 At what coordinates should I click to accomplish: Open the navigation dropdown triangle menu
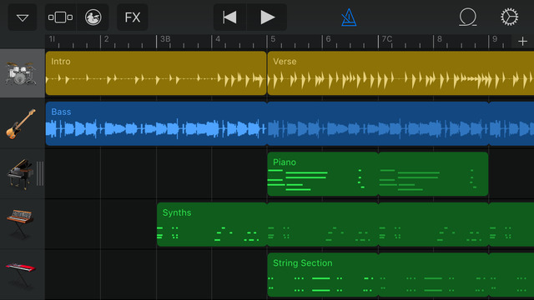pyautogui.click(x=23, y=17)
